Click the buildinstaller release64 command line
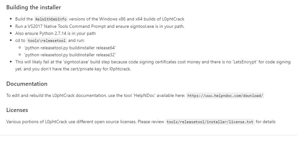The height and width of the screenshot is (143, 297). [x=70, y=48]
